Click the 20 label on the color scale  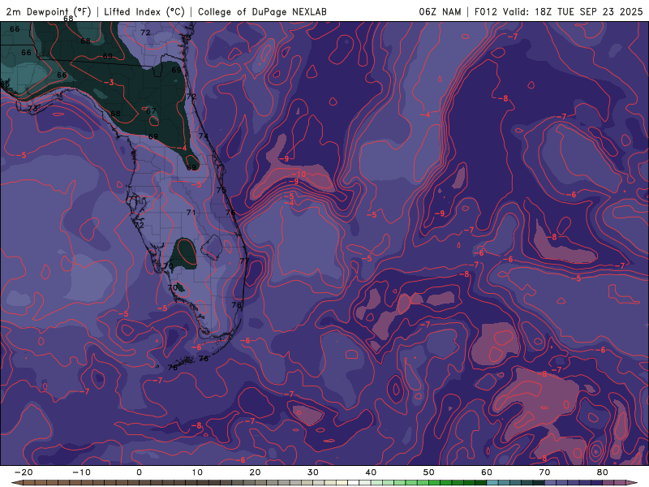click(255, 472)
